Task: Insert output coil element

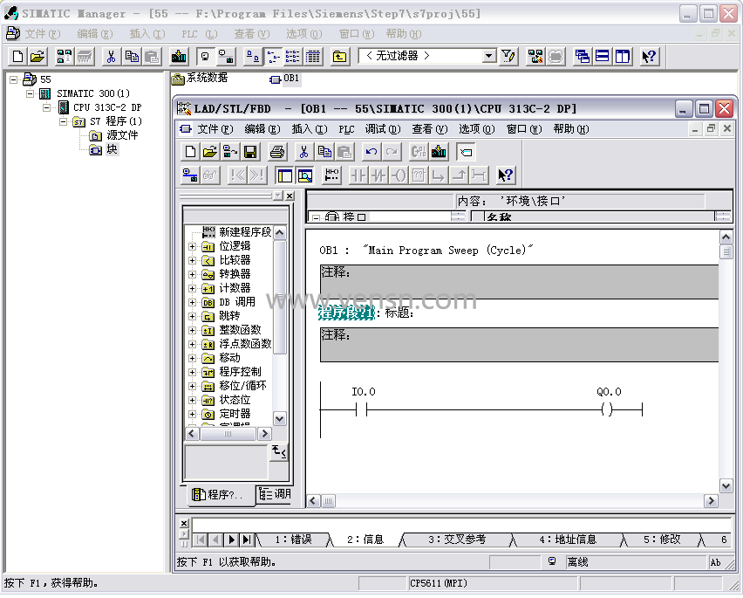Action: tap(399, 176)
